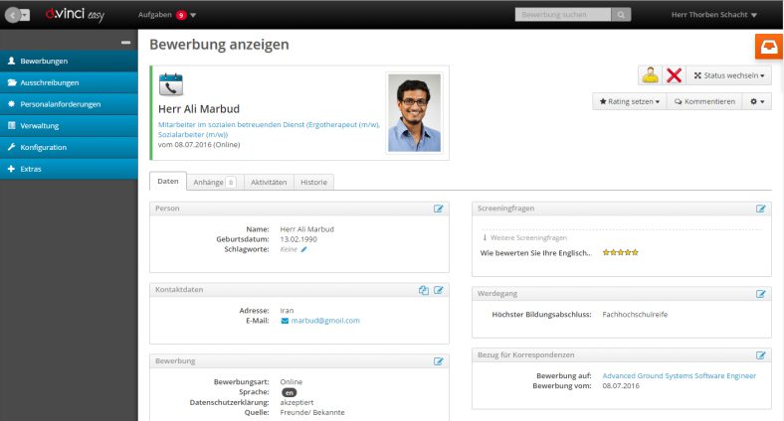Switch to the Aktivitäten tab
The width and height of the screenshot is (784, 421).
point(269,182)
